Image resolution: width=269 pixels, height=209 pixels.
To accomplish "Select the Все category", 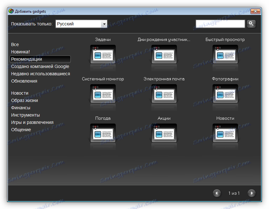I will coord(15,44).
